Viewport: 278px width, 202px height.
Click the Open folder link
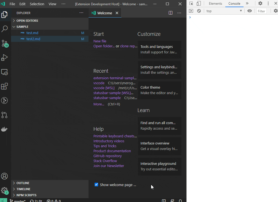(x=104, y=46)
